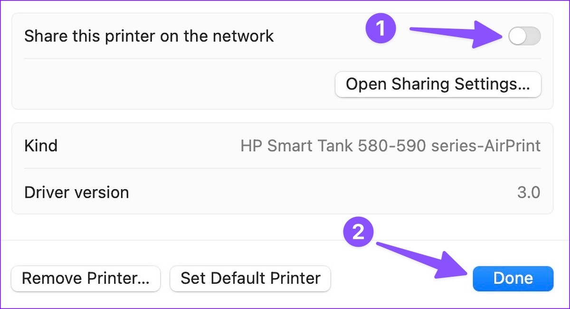Toggle the Share this printer switch
570x309 pixels.
coord(524,36)
